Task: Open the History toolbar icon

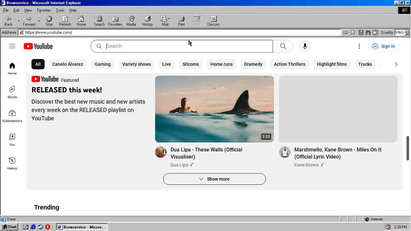Action: pyautogui.click(x=147, y=21)
